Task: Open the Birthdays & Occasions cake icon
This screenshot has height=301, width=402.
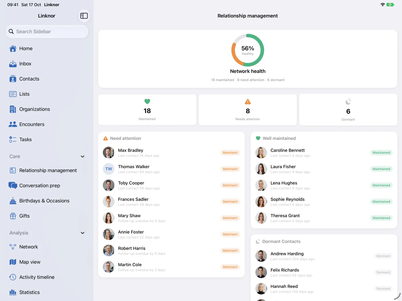Action: pos(13,201)
